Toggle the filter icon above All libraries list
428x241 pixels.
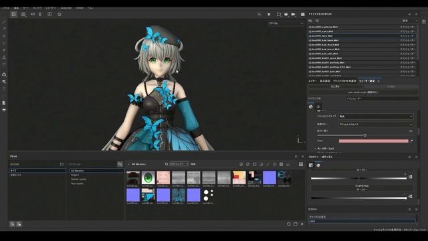[120, 164]
